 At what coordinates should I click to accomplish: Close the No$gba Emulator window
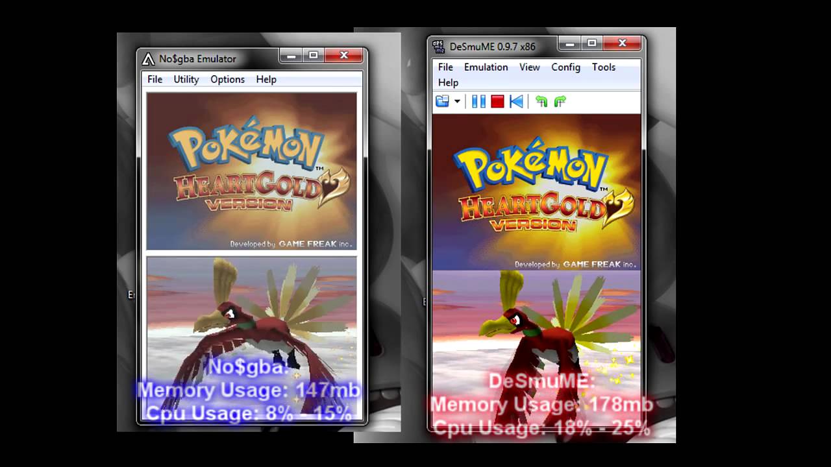click(344, 56)
